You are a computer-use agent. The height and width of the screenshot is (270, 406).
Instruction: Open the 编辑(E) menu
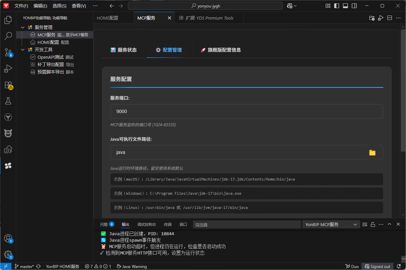click(40, 6)
